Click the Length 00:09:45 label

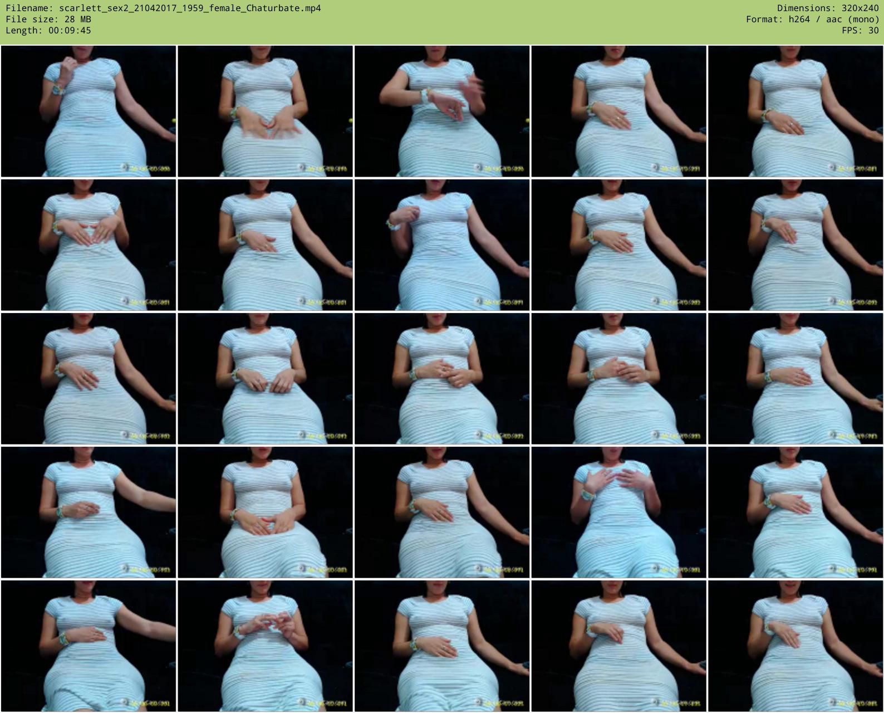(x=48, y=30)
